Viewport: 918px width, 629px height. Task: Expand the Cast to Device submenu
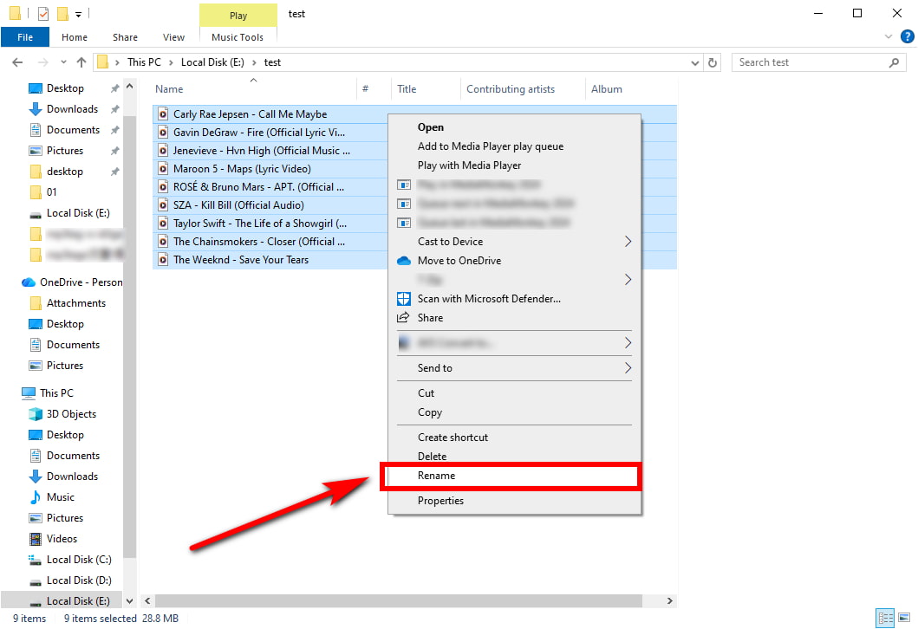coord(628,242)
